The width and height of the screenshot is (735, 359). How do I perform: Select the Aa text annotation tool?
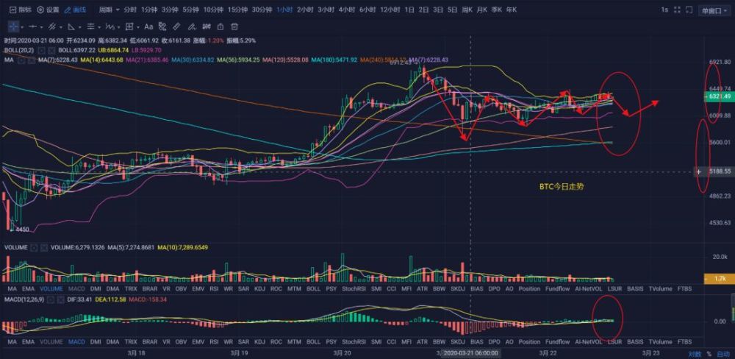[148, 26]
